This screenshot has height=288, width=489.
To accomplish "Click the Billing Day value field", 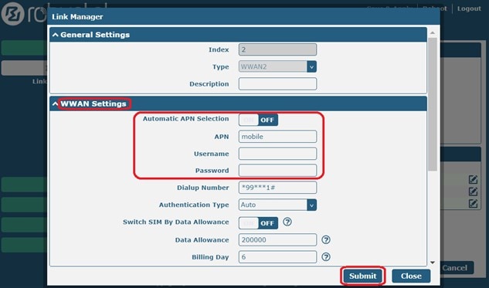I will 277,257.
